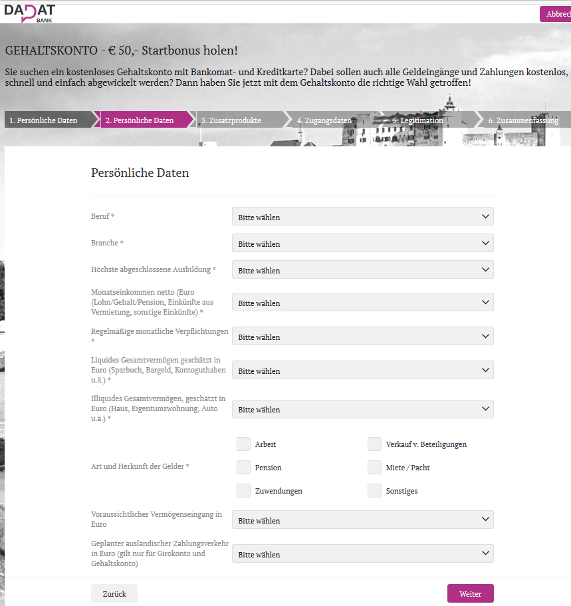The image size is (571, 606).
Task: Go to step 5. Legitimation
Action: [419, 120]
